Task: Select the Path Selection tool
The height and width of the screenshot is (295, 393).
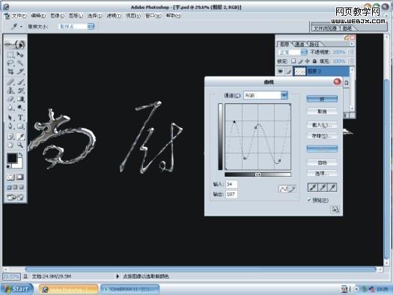Action: click(10, 118)
